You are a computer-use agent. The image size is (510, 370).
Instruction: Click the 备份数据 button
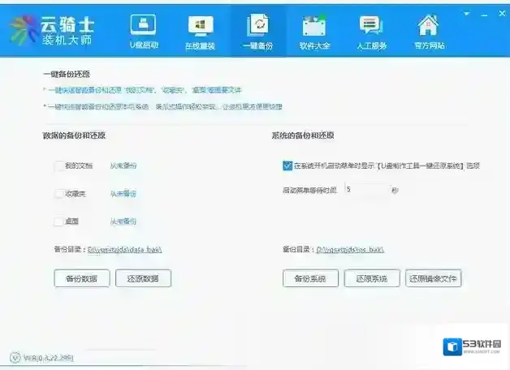click(x=80, y=278)
